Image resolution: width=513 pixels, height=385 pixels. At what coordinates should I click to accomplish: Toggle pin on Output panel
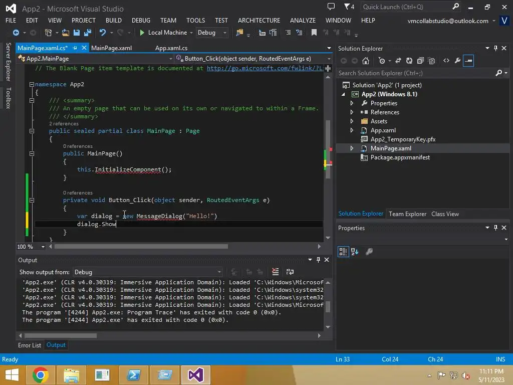pos(318,260)
